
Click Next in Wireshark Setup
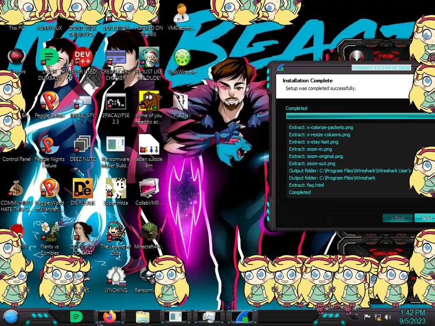point(425,218)
